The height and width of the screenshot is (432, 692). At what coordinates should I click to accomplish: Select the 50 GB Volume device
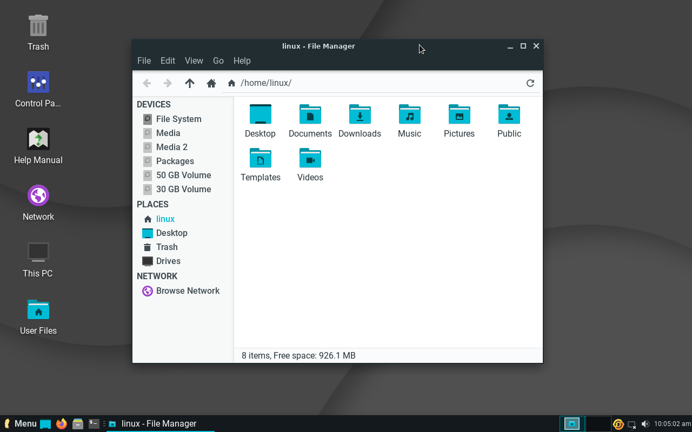click(183, 175)
